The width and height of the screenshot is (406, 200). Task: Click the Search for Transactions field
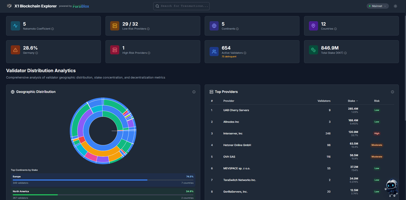pyautogui.click(x=181, y=6)
